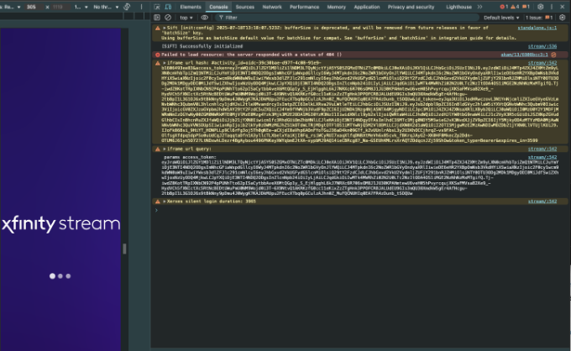Open the source link for Xerxes silent login
Screen dimensions: 571x351
pyautogui.click(x=542, y=202)
